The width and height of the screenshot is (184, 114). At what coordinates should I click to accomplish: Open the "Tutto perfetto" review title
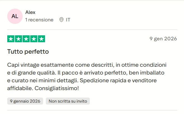28,52
